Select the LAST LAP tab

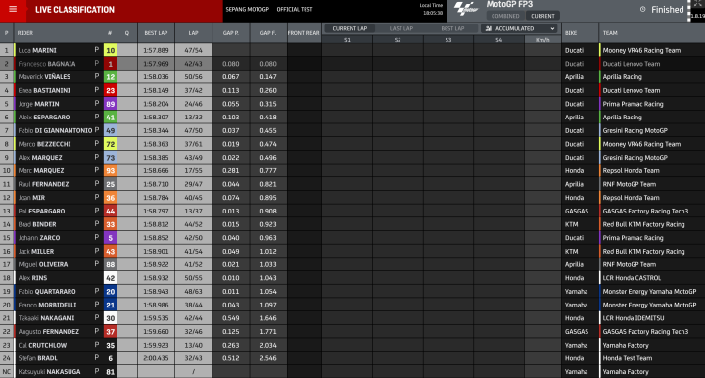pos(401,28)
